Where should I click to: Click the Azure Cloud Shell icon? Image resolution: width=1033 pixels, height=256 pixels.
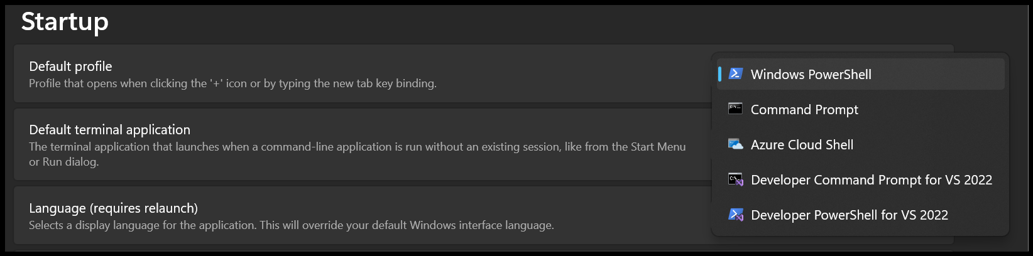[735, 144]
